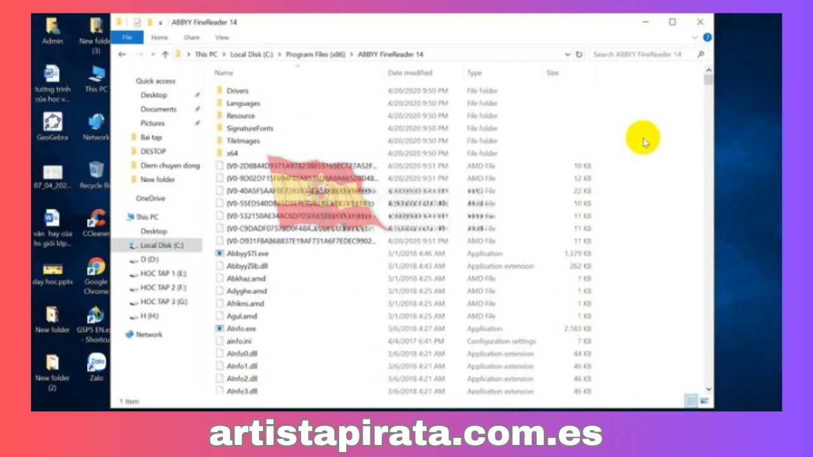Open Quick Access Toolbar customize dropdown
This screenshot has height=457, width=813.
[x=161, y=22]
